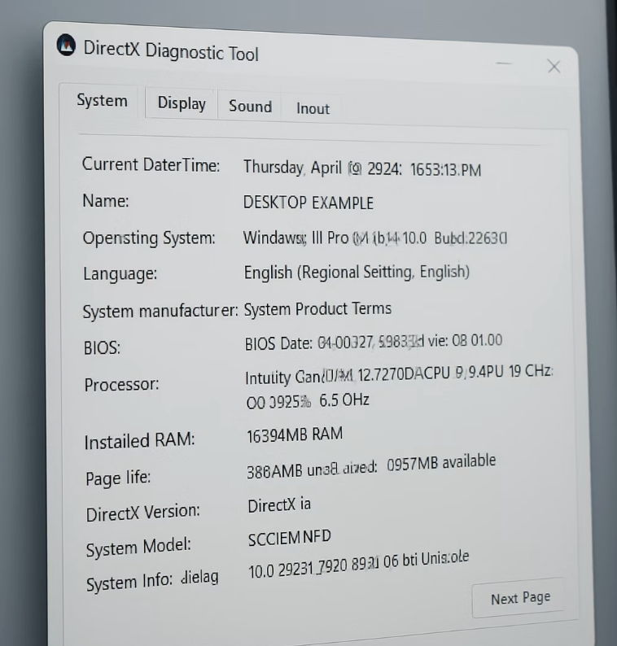Click the 'System Model:' label

click(x=138, y=548)
